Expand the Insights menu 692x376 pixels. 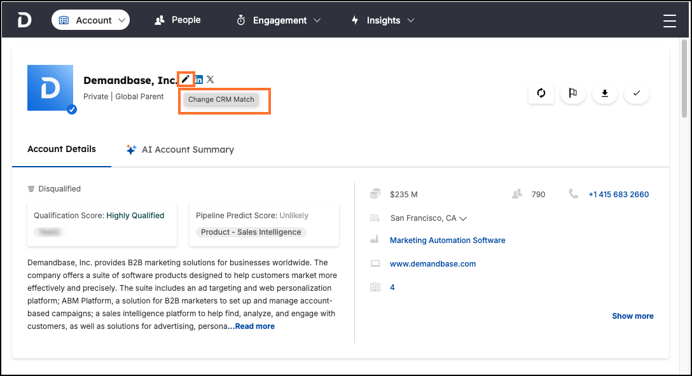click(x=382, y=20)
